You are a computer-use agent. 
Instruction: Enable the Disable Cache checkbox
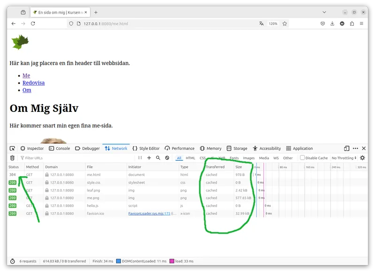click(302, 158)
